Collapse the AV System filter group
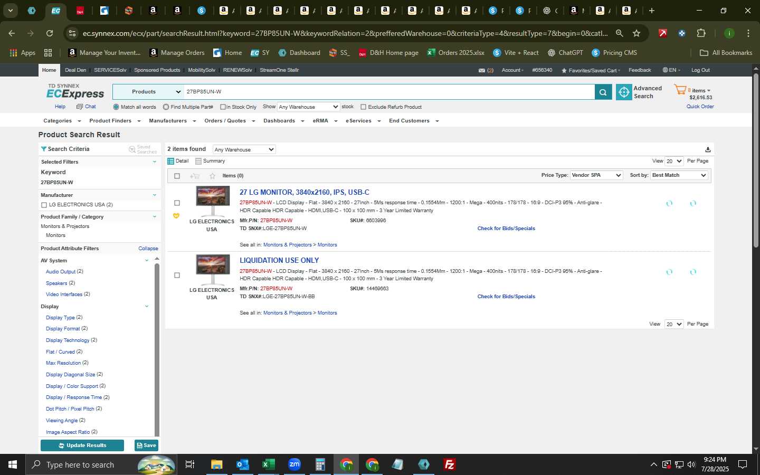 (x=147, y=261)
